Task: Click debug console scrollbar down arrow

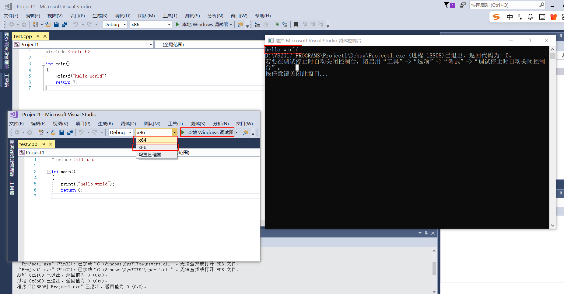Action: tap(553, 225)
